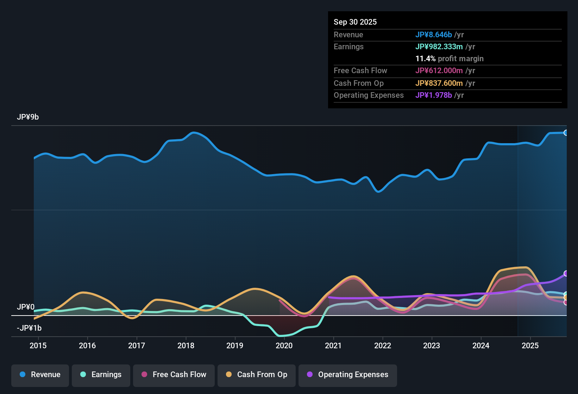The width and height of the screenshot is (578, 394).
Task: Click the Cash From Op endpoint marker
Action: click(566, 297)
